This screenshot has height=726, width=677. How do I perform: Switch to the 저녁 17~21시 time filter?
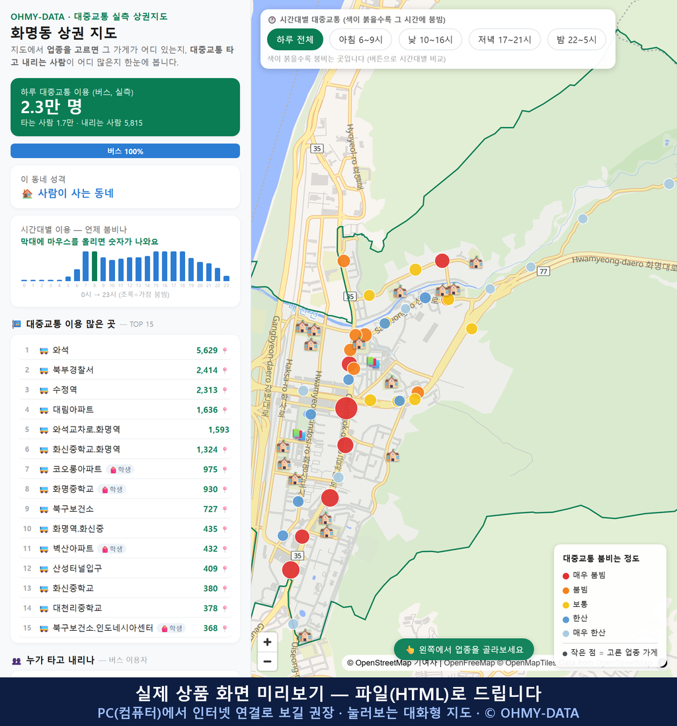tap(504, 40)
